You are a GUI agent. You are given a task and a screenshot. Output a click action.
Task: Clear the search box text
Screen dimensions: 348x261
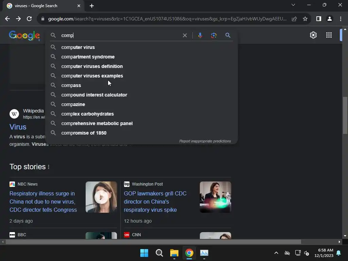[x=185, y=35]
